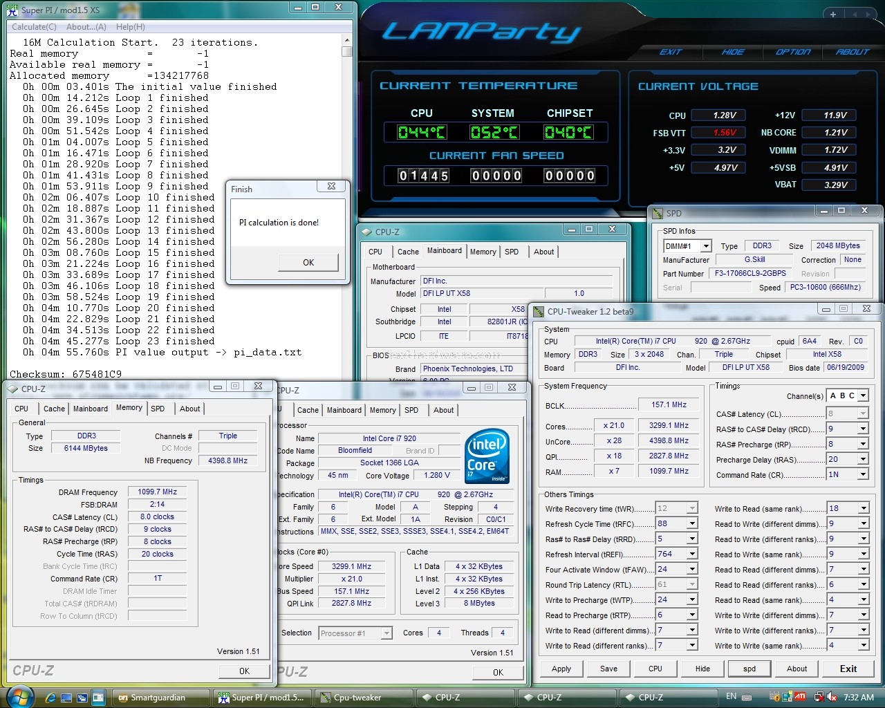
Task: Click the muted volume tray icon
Action: point(831,697)
